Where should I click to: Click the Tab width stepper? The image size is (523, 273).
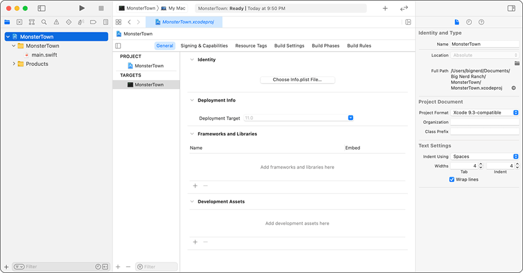pyautogui.click(x=480, y=166)
